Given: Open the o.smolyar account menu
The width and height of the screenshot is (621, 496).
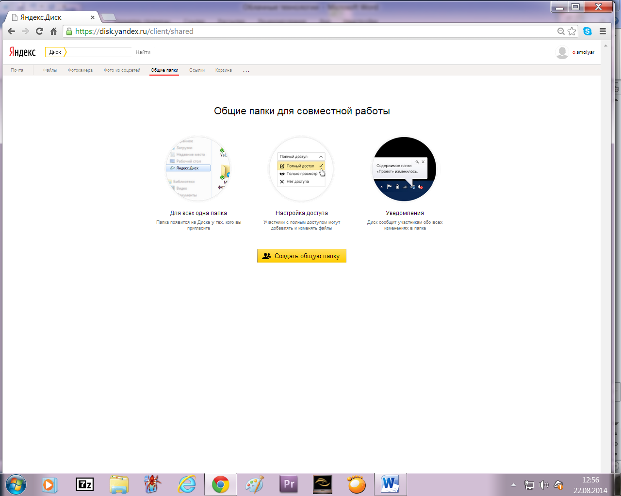Looking at the screenshot, I should point(583,52).
